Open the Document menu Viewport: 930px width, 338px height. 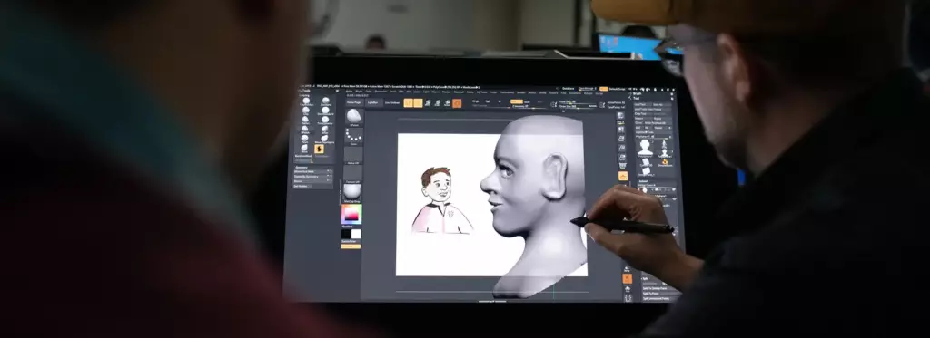point(381,92)
